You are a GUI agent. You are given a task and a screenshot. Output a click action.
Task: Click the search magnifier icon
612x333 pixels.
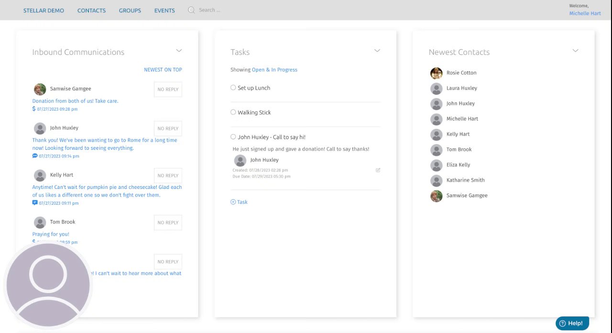click(191, 10)
